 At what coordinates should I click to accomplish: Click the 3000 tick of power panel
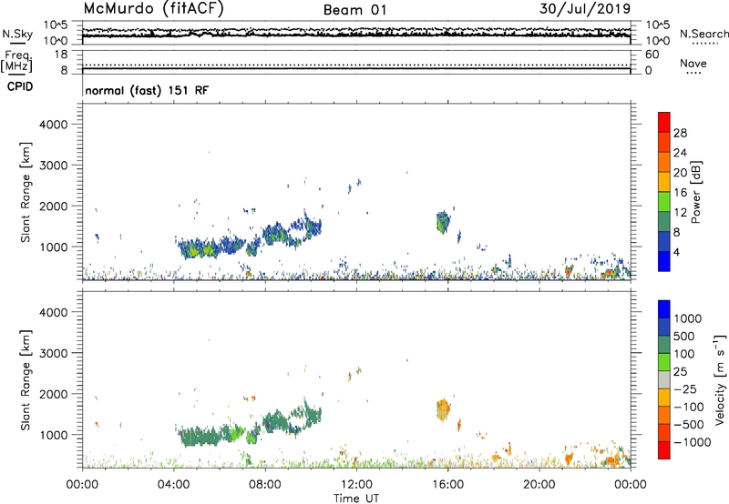click(x=54, y=166)
